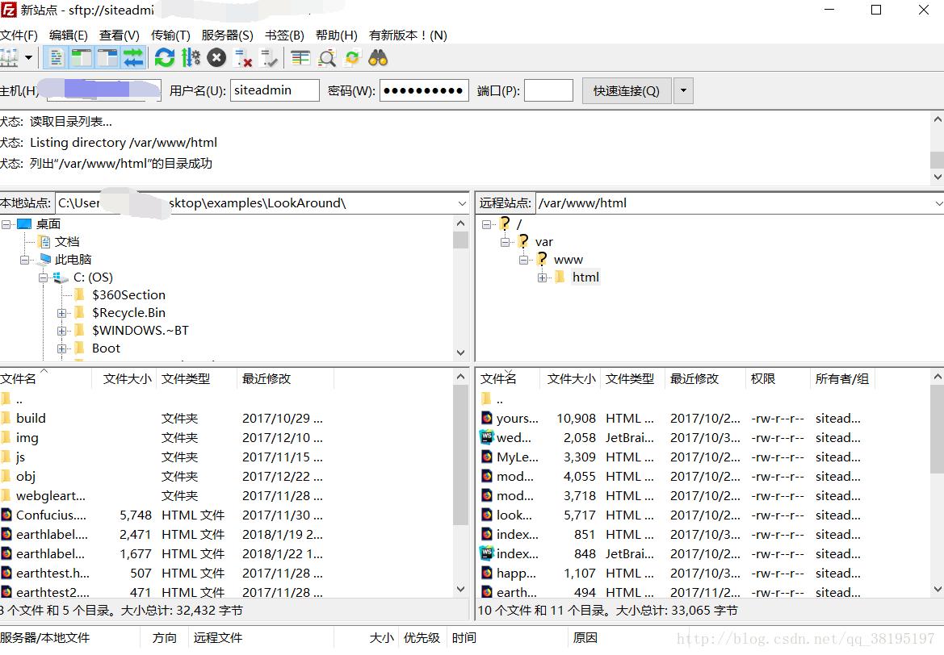Collapse the remote var node

(506, 242)
